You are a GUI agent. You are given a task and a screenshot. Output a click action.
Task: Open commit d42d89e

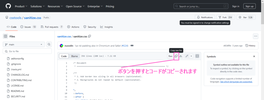[227, 46]
